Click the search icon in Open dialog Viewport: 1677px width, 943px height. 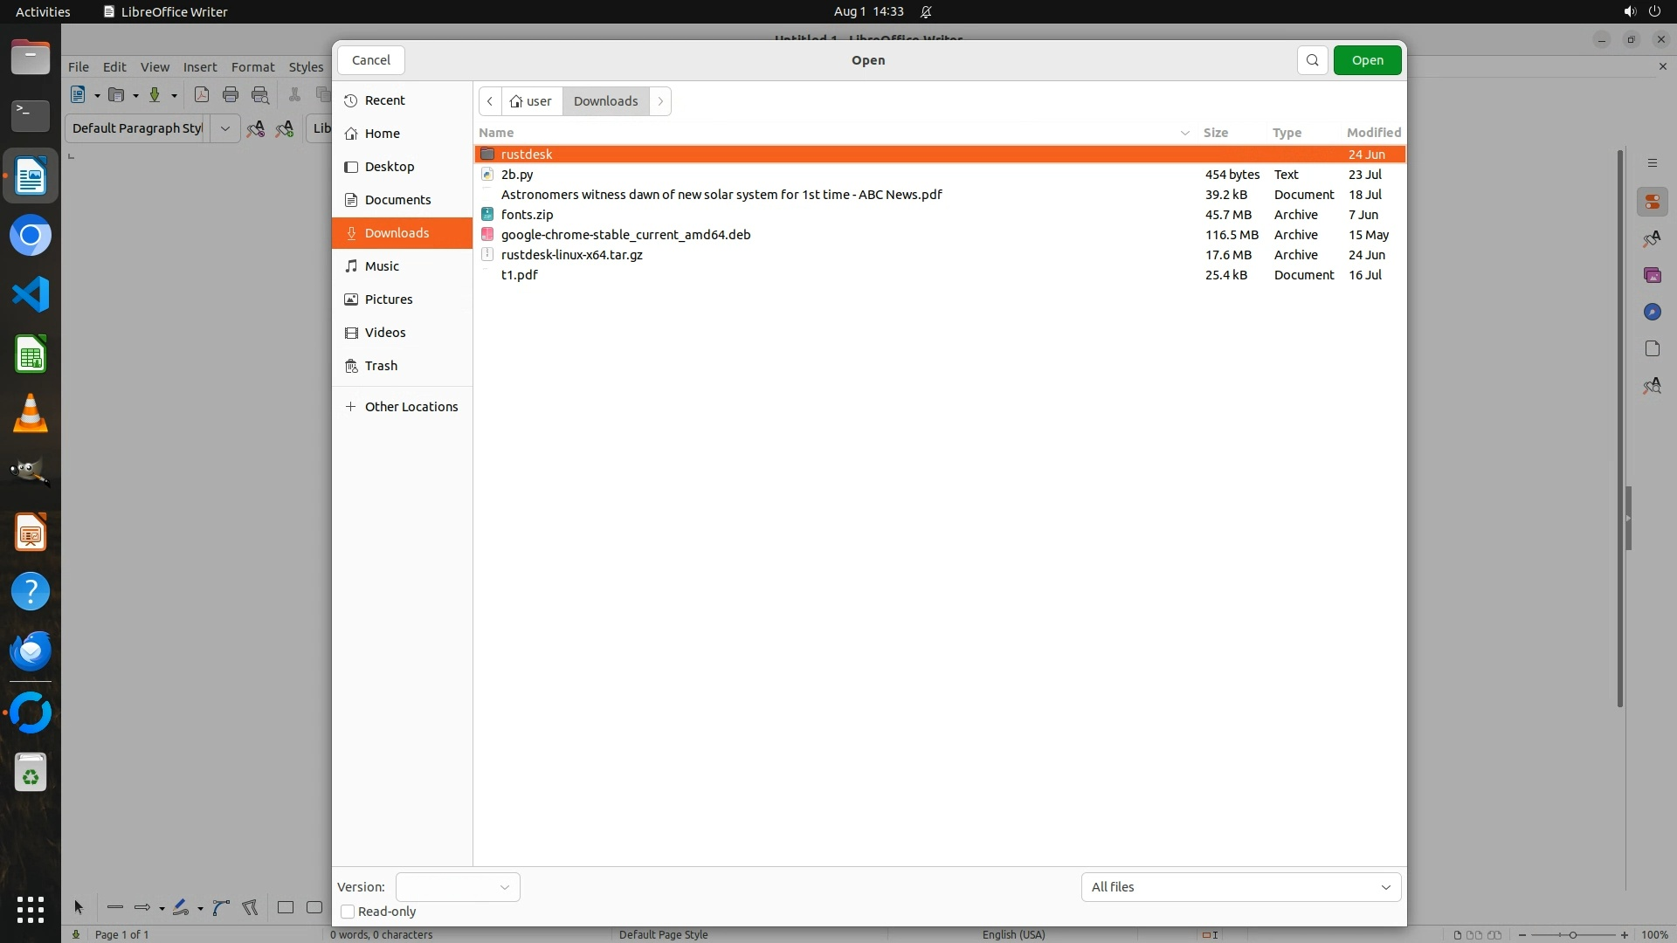[1312, 60]
